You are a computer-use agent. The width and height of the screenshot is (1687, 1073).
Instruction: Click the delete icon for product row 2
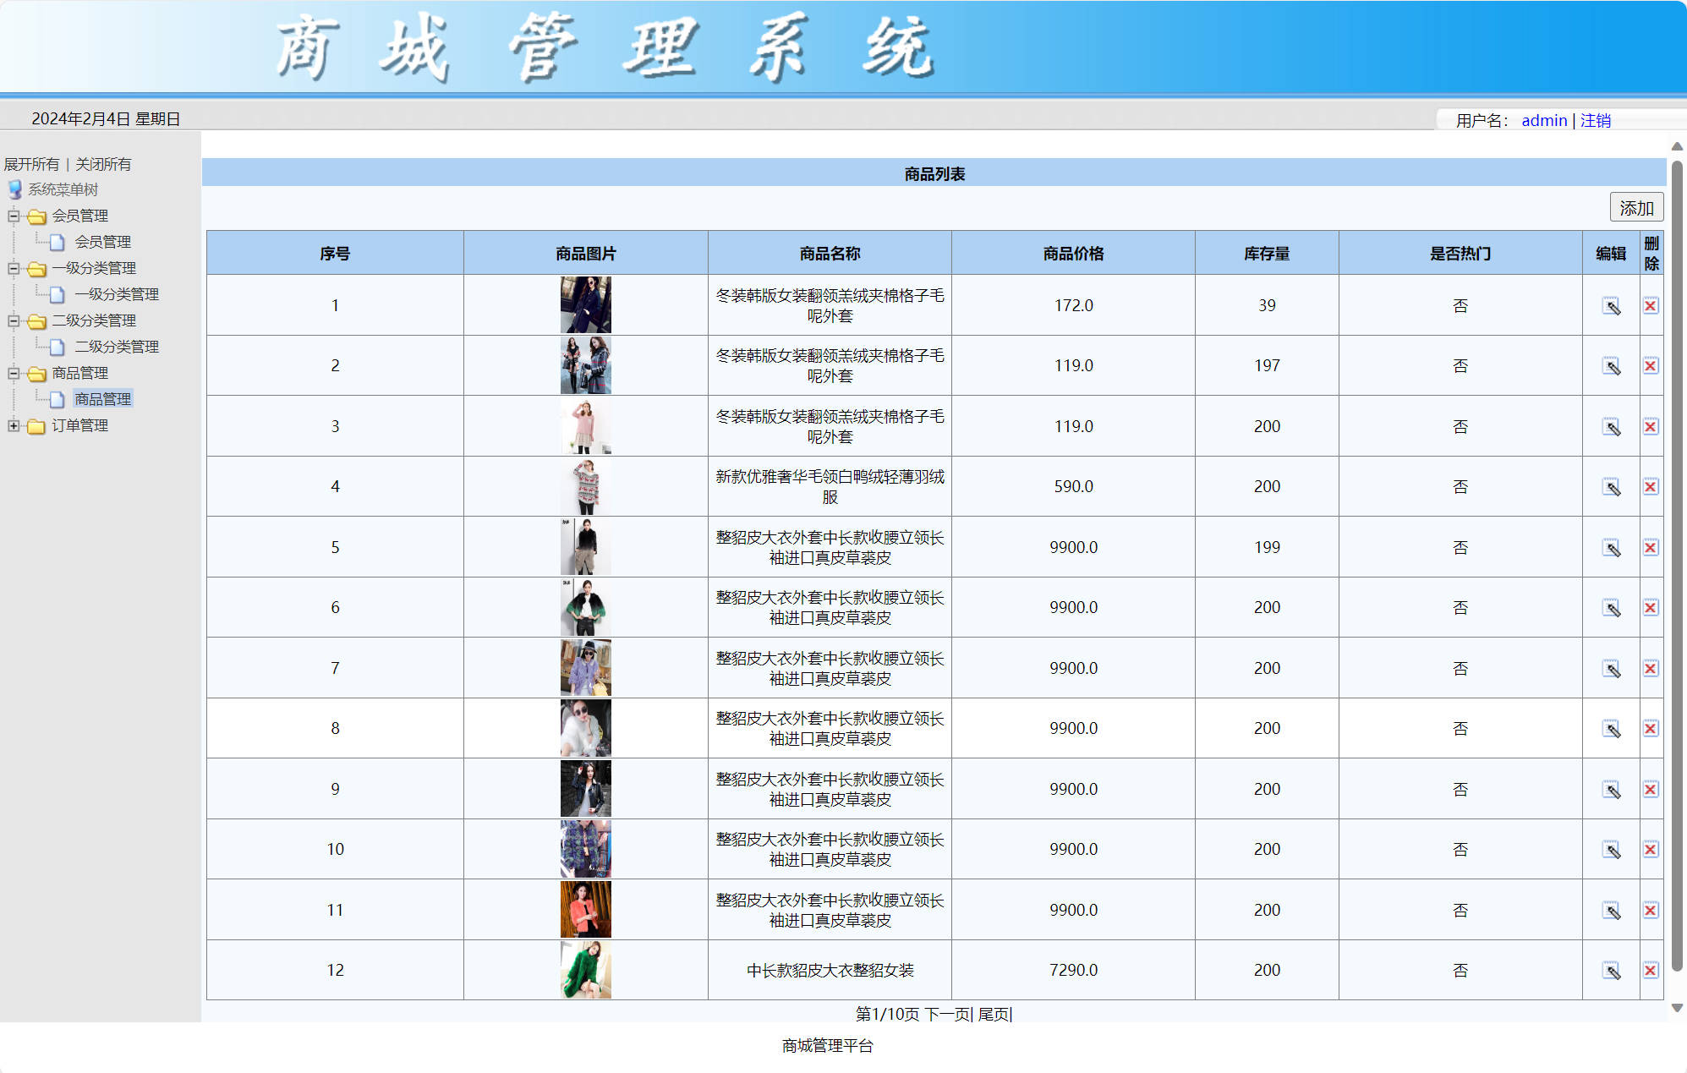pos(1651,366)
